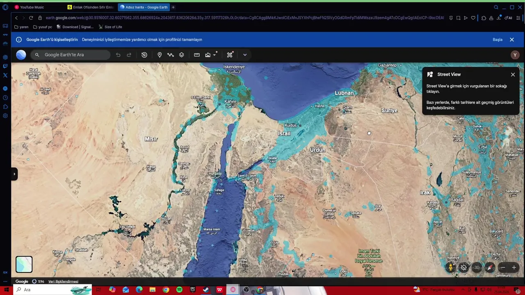Click the my location target icon

pyautogui.click(x=464, y=268)
